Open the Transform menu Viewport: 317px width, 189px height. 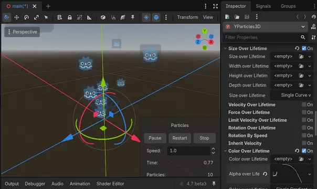187,17
